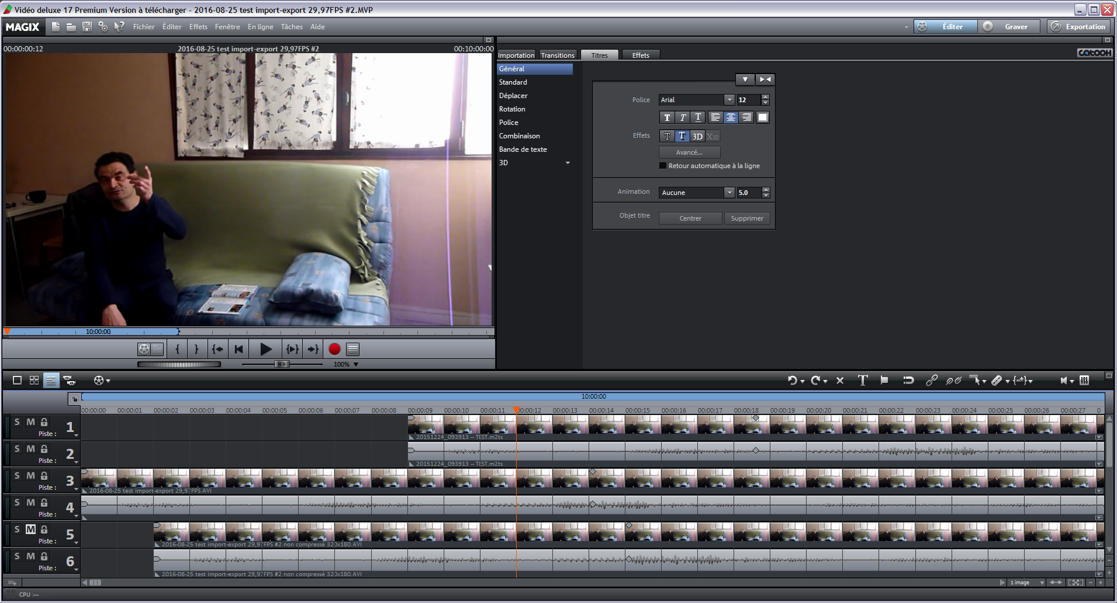
Task: Click the undo arrow icon
Action: click(x=792, y=381)
